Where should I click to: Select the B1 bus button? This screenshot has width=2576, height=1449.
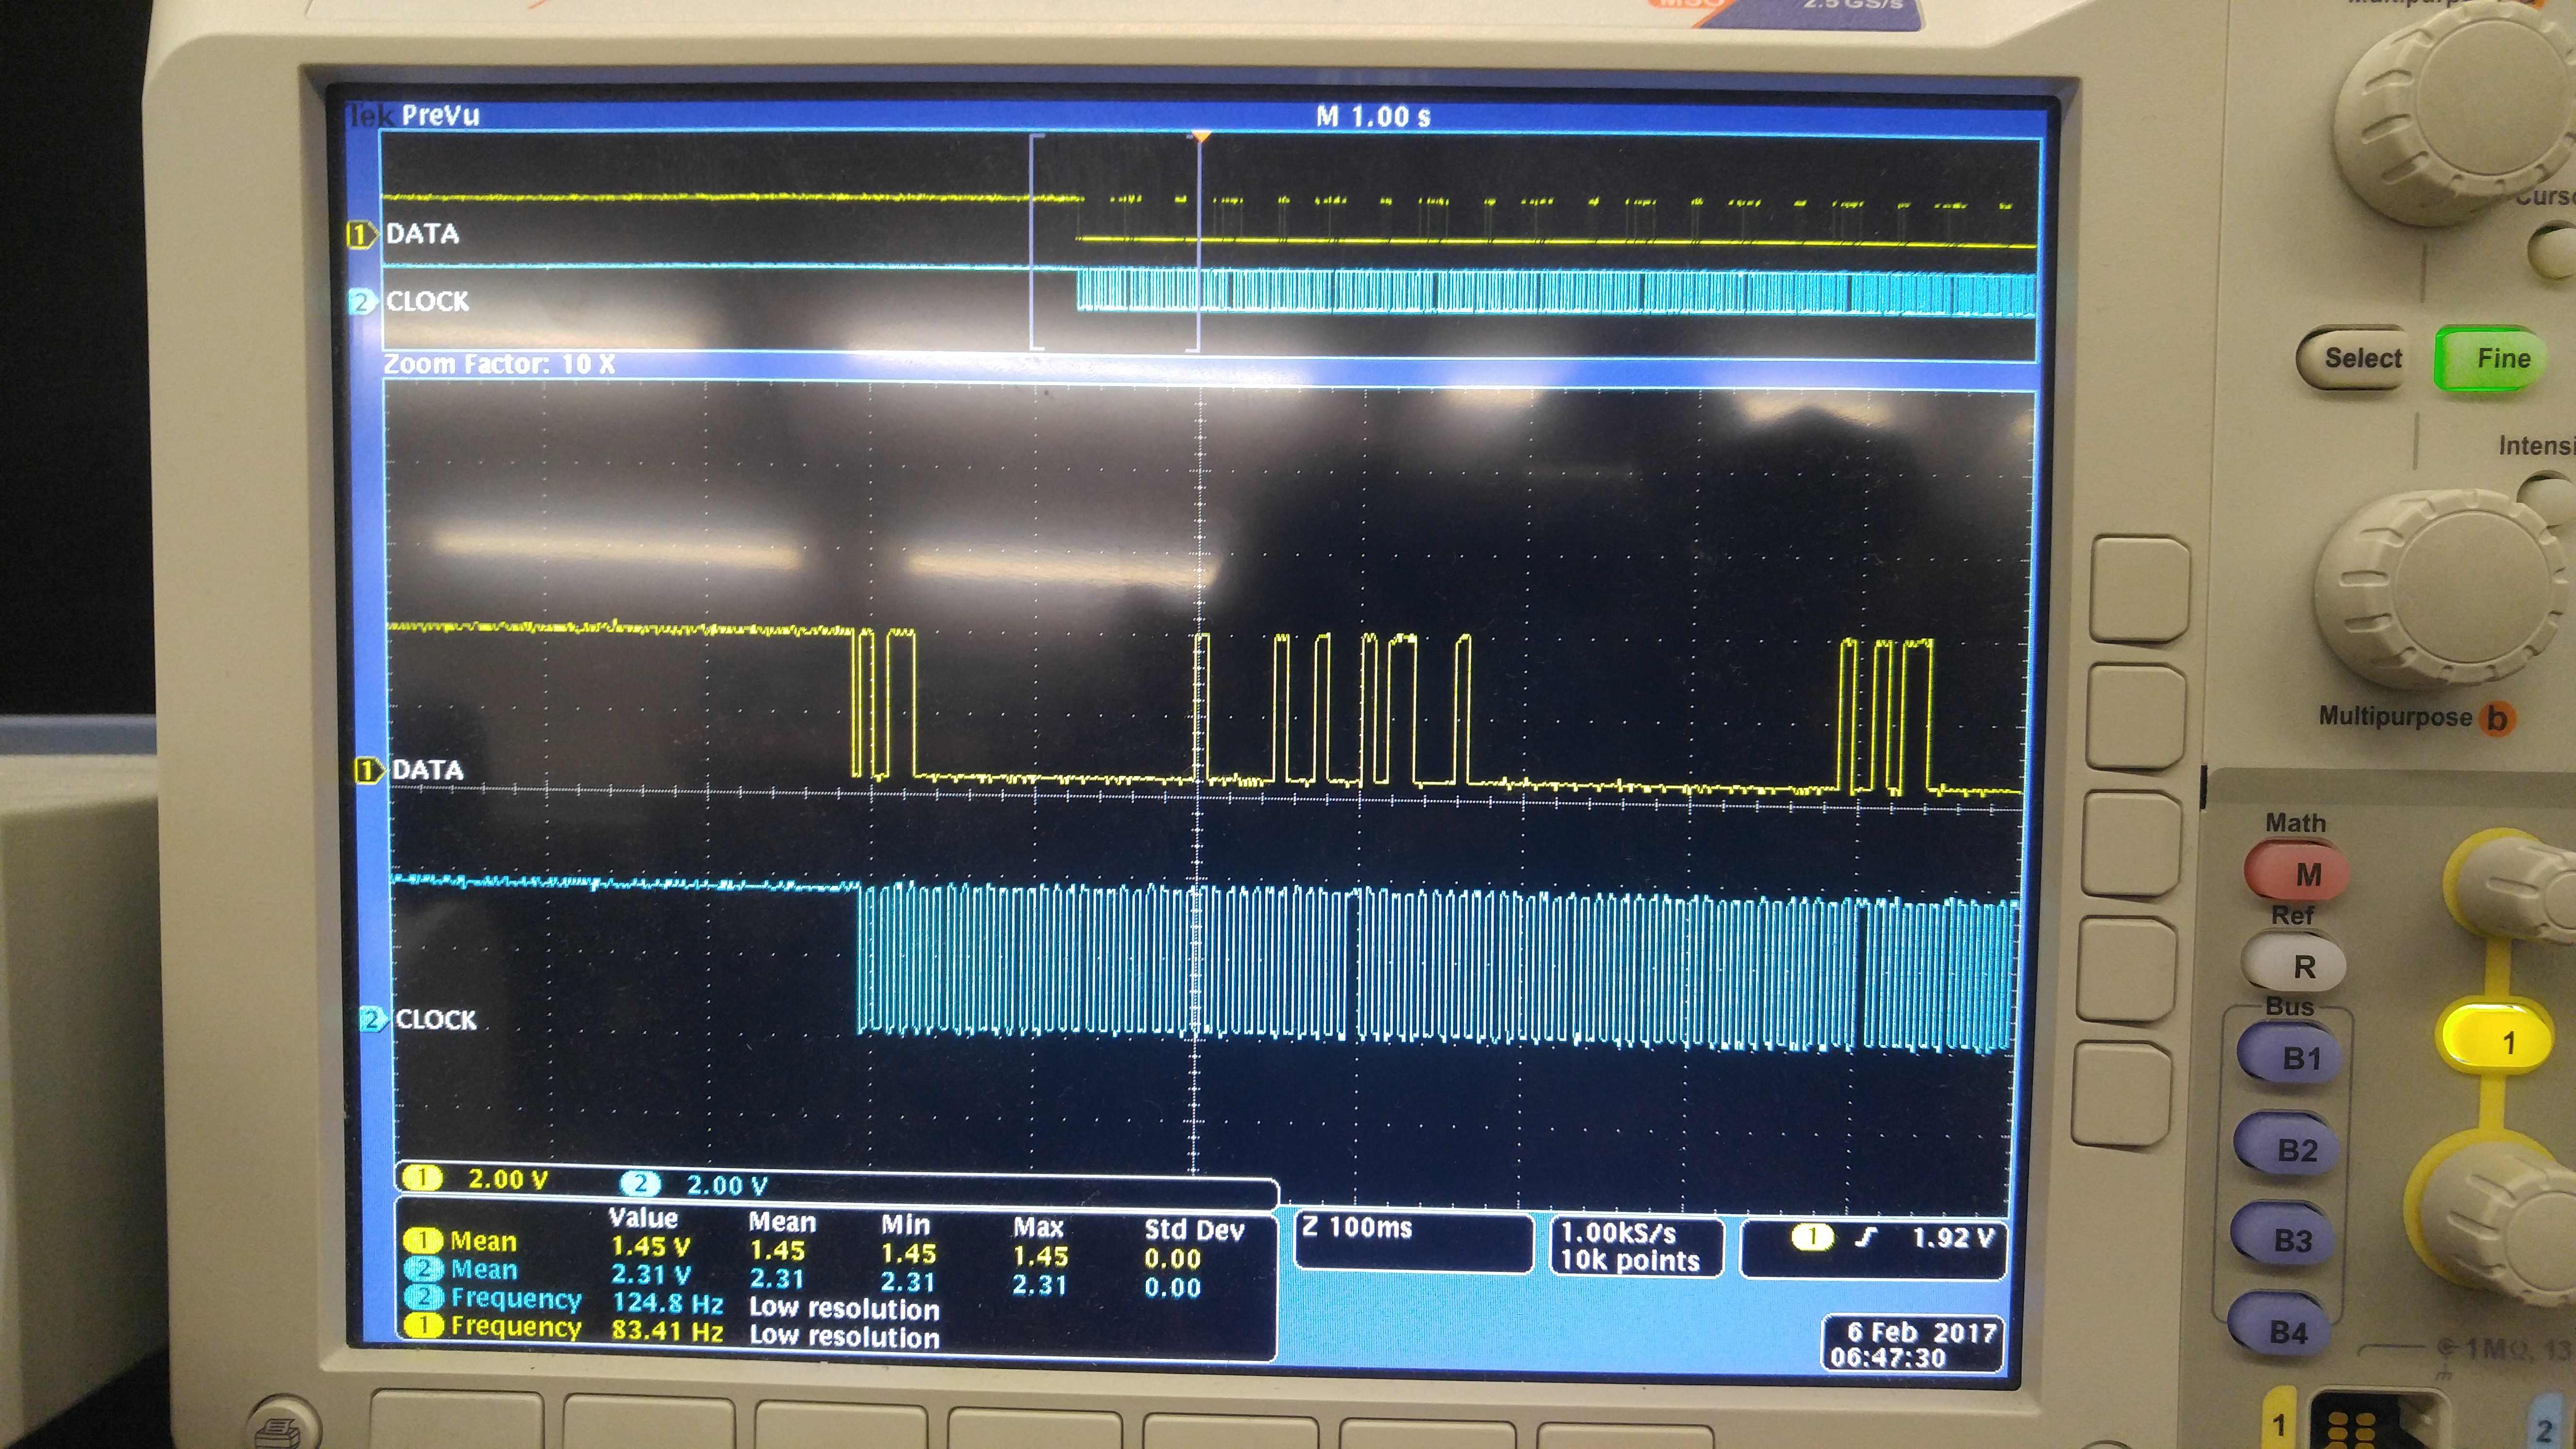tap(2290, 1055)
